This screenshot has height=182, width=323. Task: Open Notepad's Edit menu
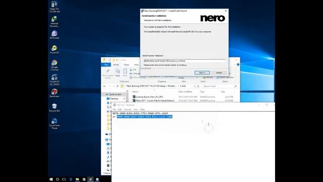[120, 109]
